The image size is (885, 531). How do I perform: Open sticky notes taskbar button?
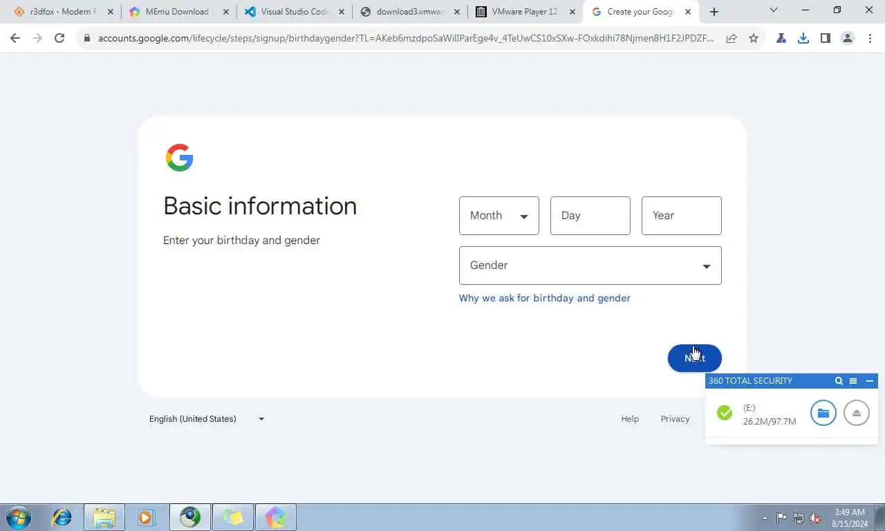(x=232, y=517)
